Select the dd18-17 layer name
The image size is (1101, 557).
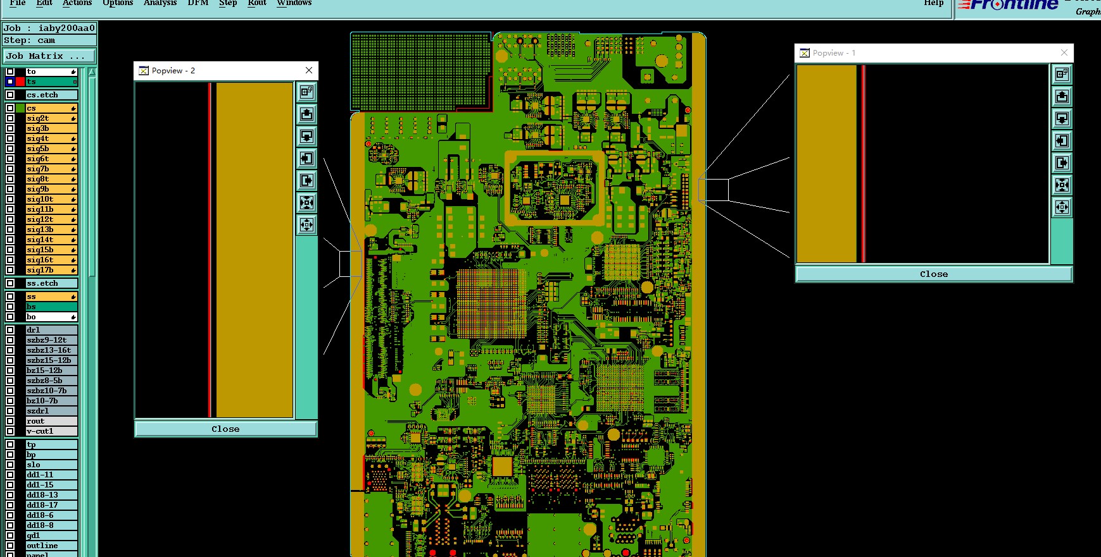point(52,505)
